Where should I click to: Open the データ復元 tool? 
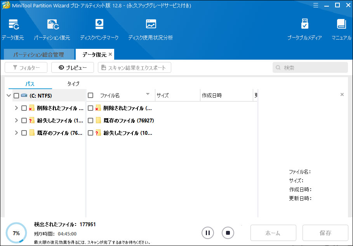pos(13,29)
